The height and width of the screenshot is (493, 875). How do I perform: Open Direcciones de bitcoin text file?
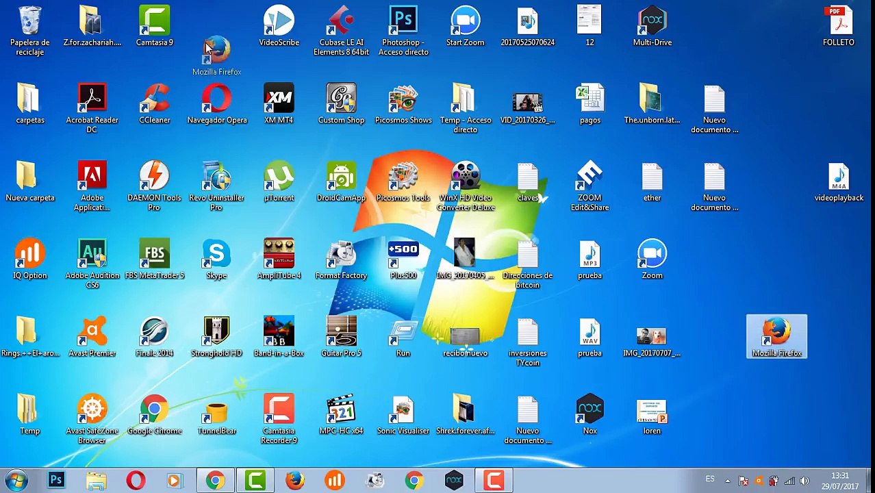(527, 264)
